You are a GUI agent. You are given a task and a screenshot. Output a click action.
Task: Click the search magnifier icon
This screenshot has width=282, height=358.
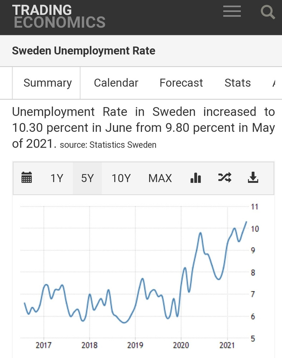coord(267,12)
